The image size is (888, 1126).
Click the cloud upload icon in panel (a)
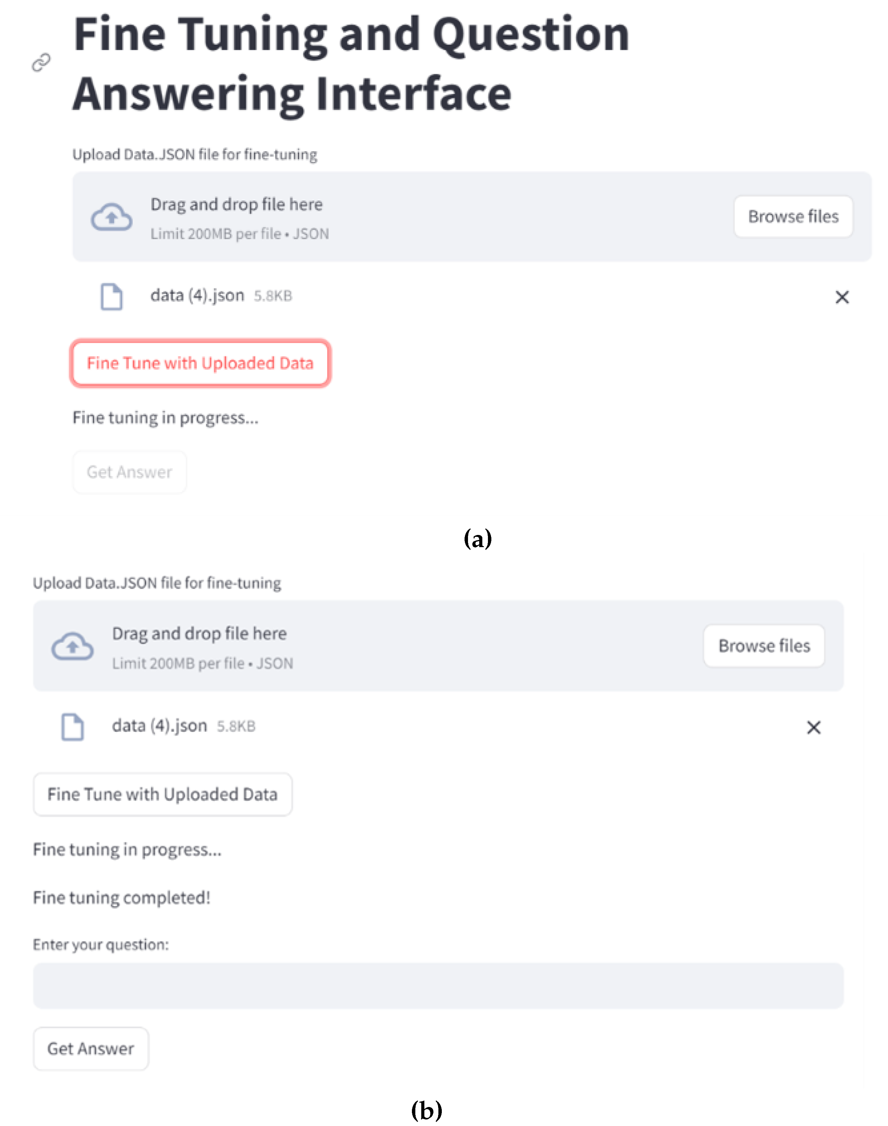111,217
